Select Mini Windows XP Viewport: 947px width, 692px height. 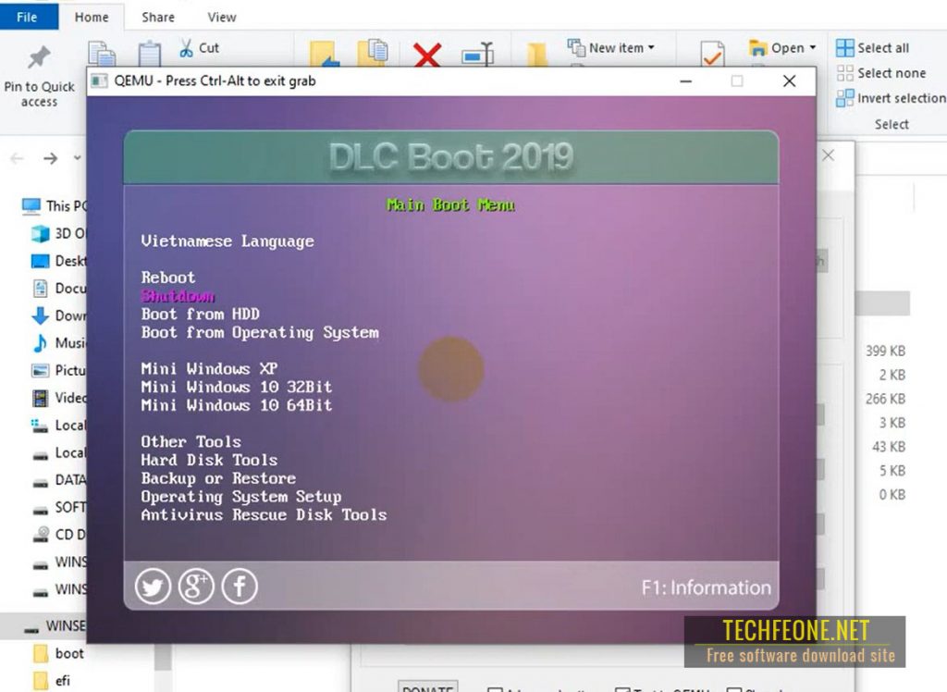(209, 368)
